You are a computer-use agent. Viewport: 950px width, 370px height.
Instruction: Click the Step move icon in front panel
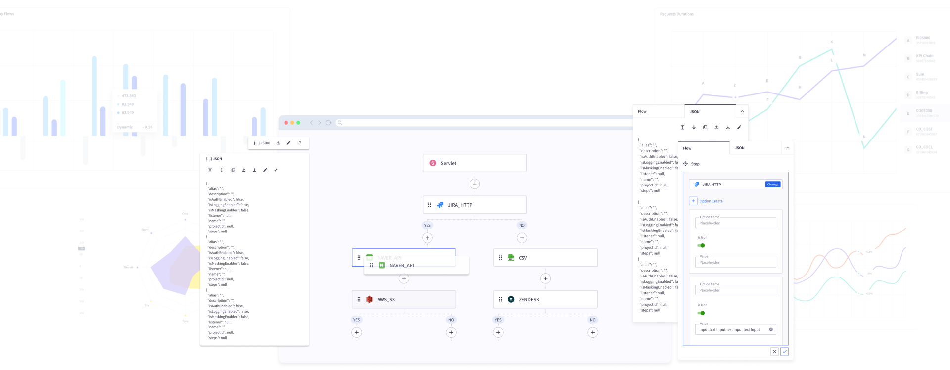click(x=685, y=164)
